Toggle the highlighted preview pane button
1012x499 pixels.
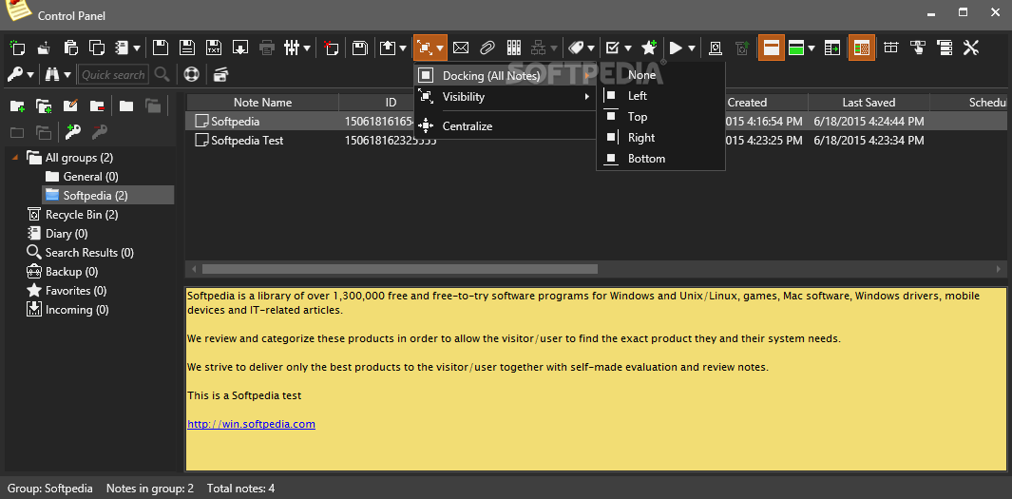point(771,48)
